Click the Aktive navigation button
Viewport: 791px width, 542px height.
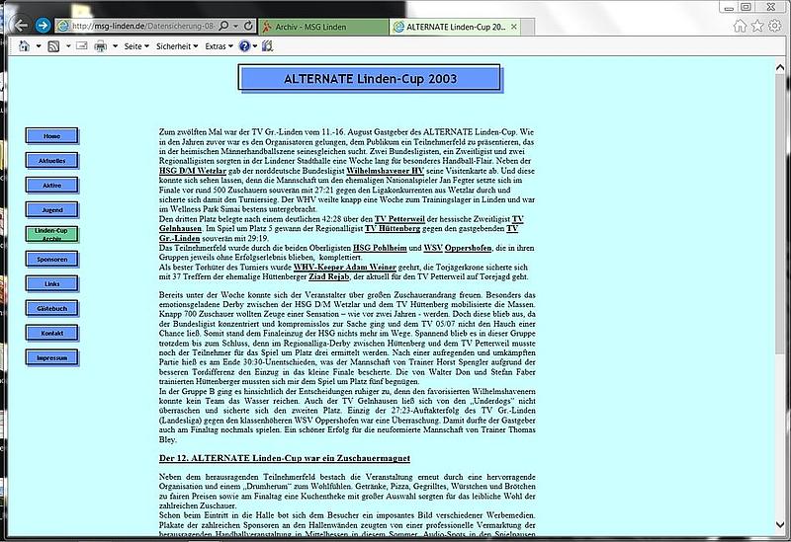tap(52, 186)
